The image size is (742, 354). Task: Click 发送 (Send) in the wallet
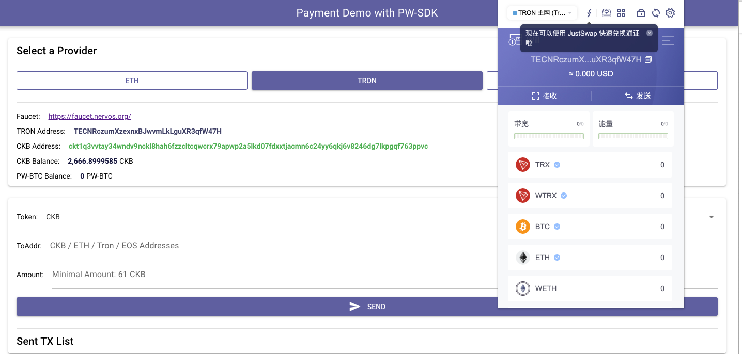638,96
